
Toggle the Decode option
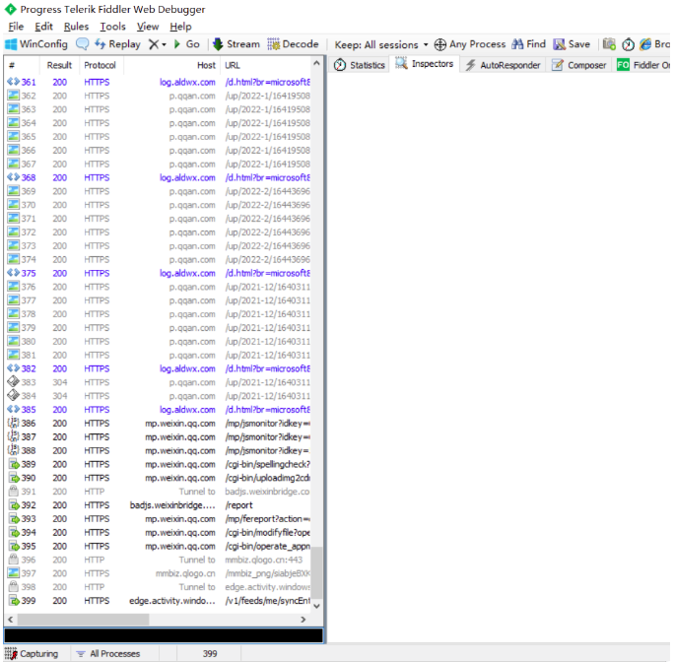pos(293,44)
